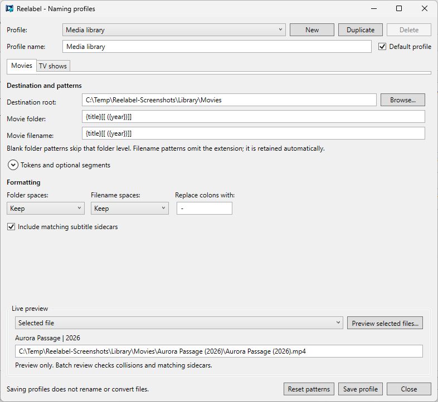Image resolution: width=438 pixels, height=402 pixels.
Task: Edit the Profile name field
Action: tap(217, 47)
